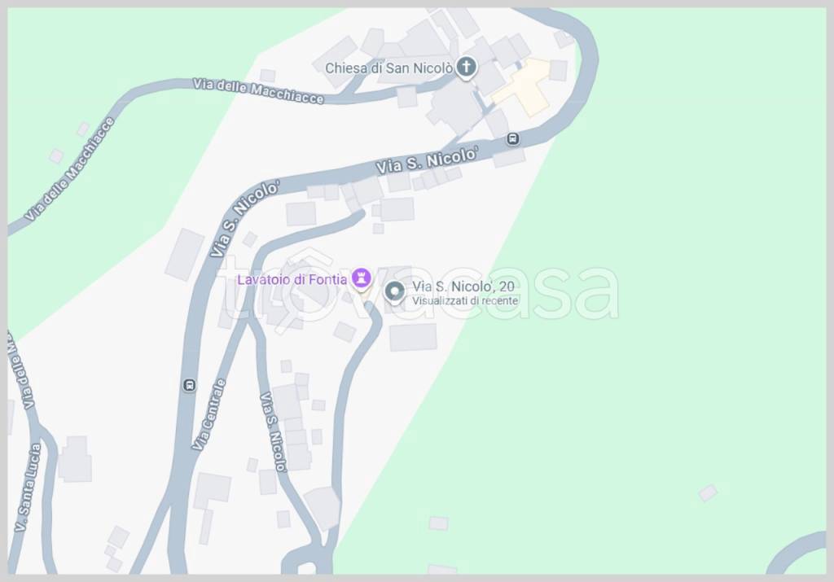Click the Via Centrale street label
This screenshot has height=582, width=834.
coord(209,414)
